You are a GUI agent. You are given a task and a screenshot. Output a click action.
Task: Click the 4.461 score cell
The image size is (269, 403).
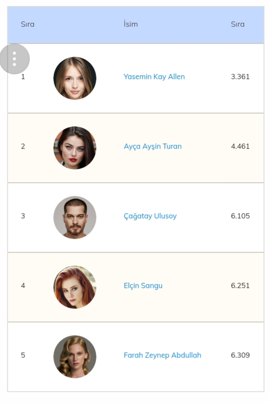coord(240,147)
